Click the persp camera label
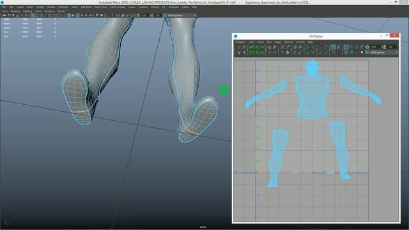Viewport: 409px width, 230px height. pyautogui.click(x=203, y=227)
